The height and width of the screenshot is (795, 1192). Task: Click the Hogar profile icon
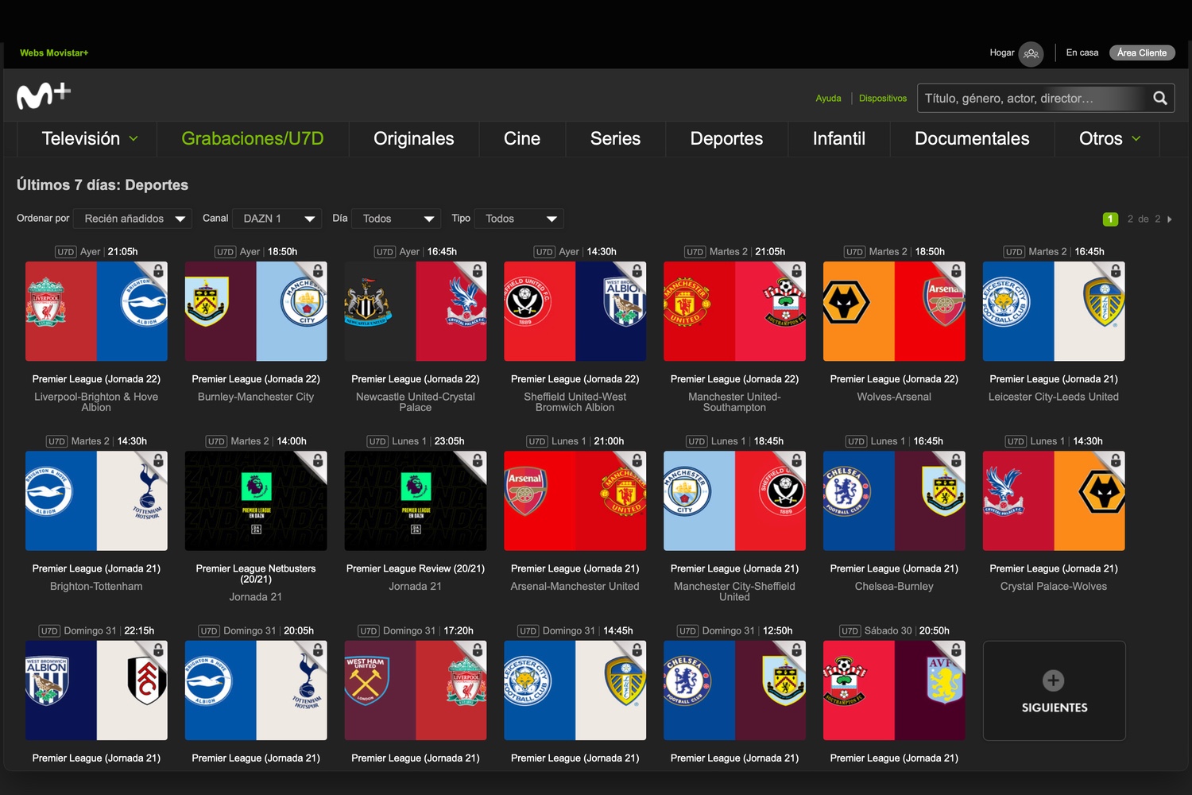[x=1031, y=53]
